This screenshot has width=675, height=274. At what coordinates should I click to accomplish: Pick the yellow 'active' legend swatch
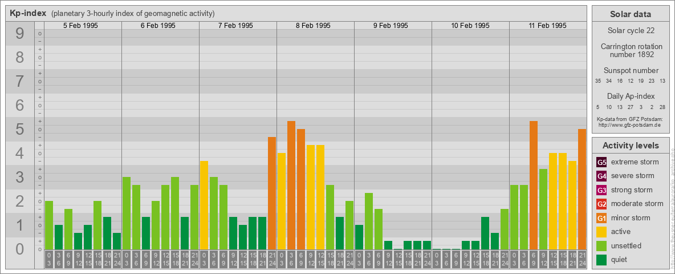(x=601, y=232)
